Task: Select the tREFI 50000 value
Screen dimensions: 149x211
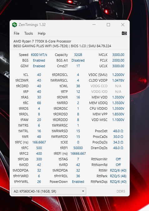Action: 78,148
